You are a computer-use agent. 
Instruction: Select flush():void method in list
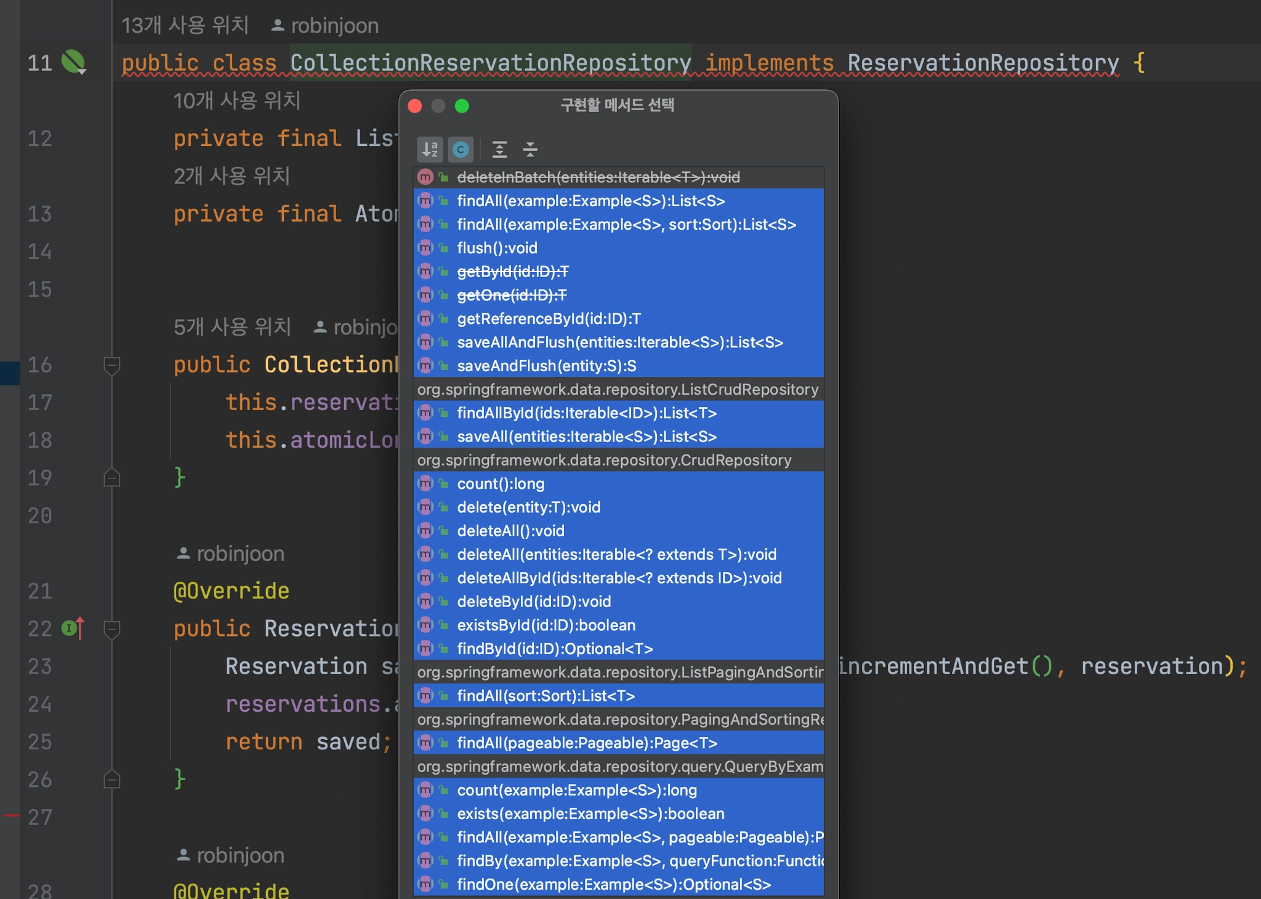(497, 248)
